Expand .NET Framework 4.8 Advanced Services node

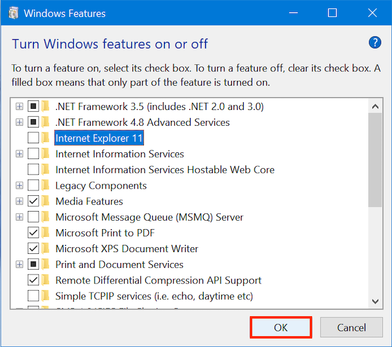tap(19, 122)
